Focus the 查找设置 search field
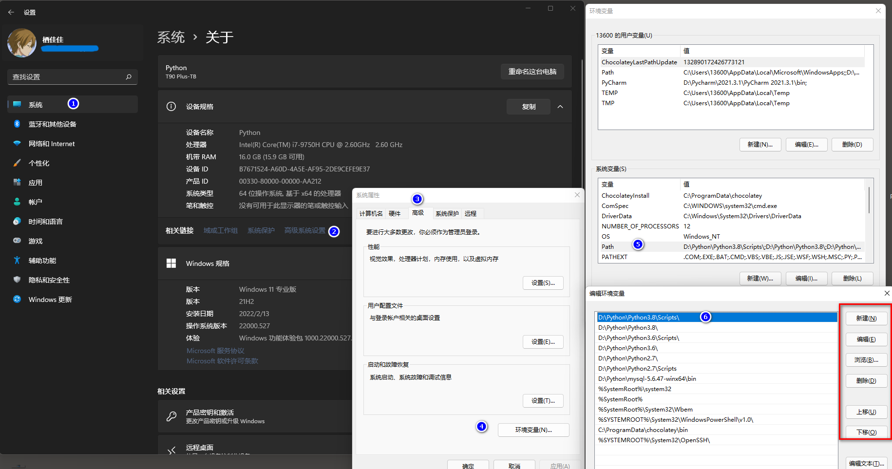Image resolution: width=892 pixels, height=469 pixels. (x=73, y=77)
